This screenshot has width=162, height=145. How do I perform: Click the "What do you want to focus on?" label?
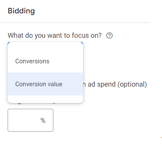tap(55, 35)
